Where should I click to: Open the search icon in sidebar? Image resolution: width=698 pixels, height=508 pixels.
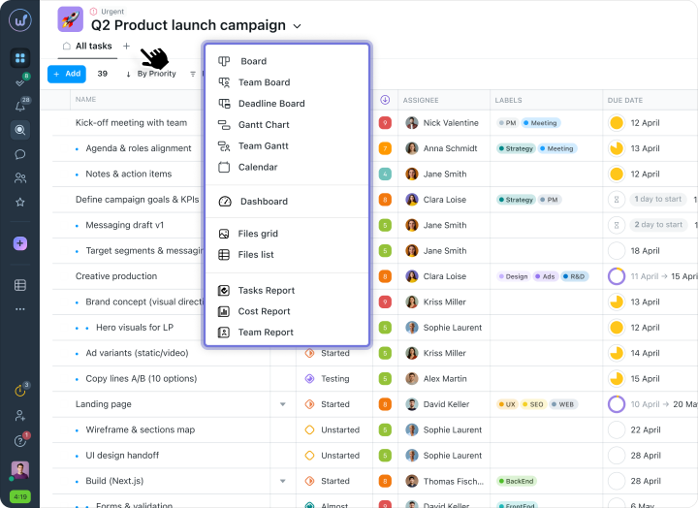(x=20, y=130)
